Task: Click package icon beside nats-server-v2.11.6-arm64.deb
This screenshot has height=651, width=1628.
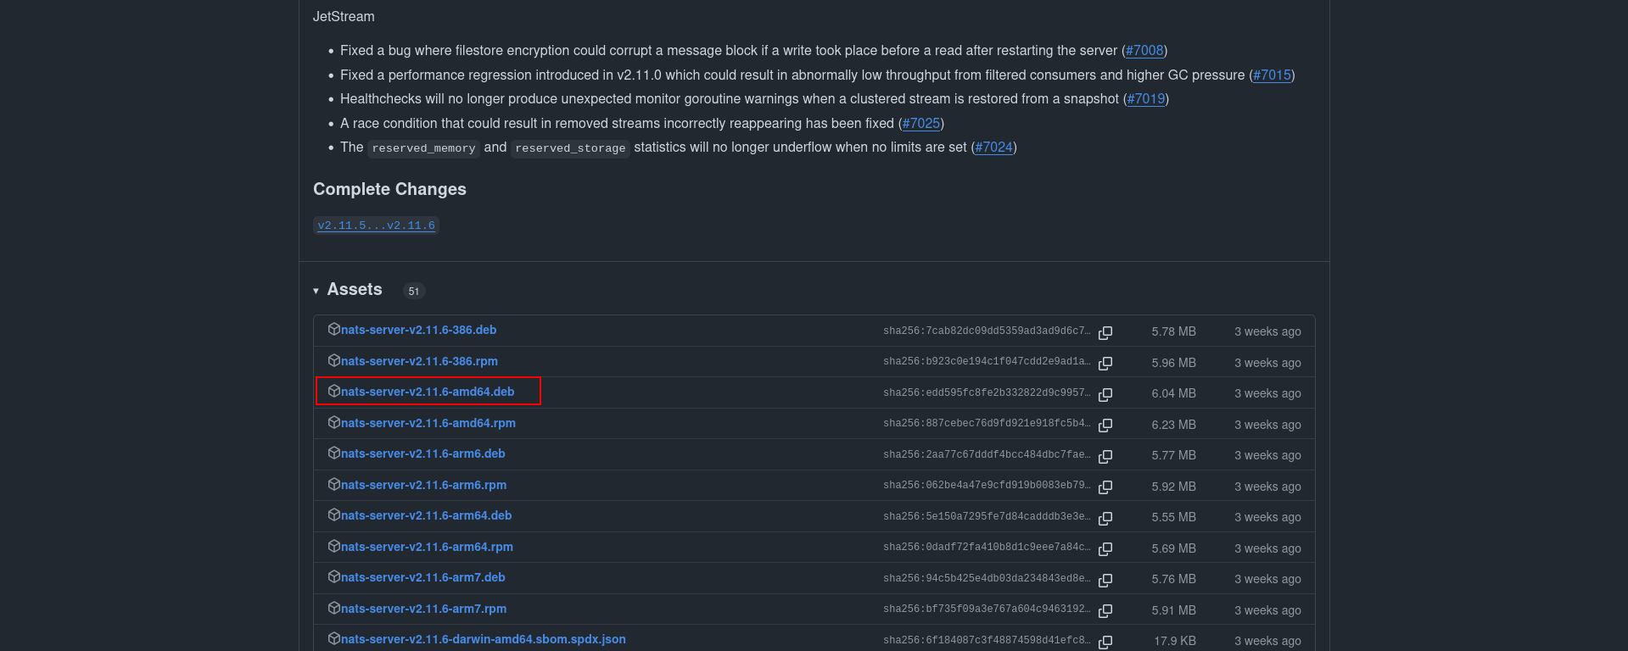Action: tap(334, 515)
